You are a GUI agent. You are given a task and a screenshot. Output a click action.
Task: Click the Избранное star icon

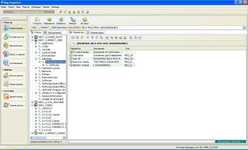click(49, 21)
